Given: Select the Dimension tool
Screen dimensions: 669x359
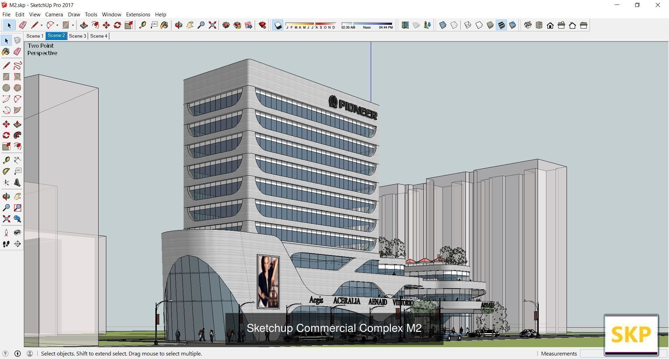Looking at the screenshot, I should coord(17,160).
